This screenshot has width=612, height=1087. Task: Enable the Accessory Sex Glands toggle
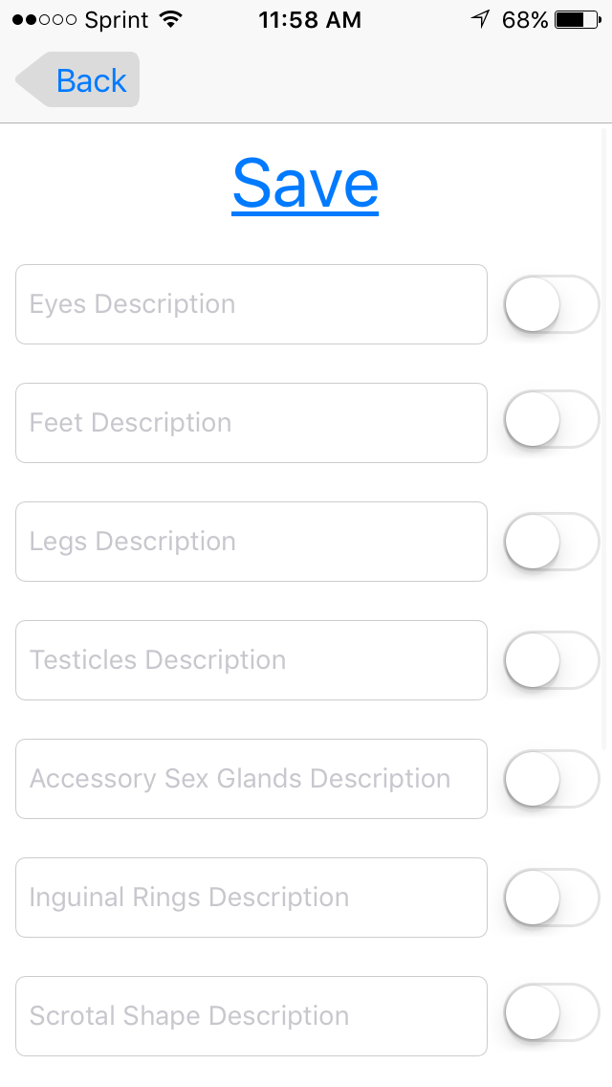[551, 779]
